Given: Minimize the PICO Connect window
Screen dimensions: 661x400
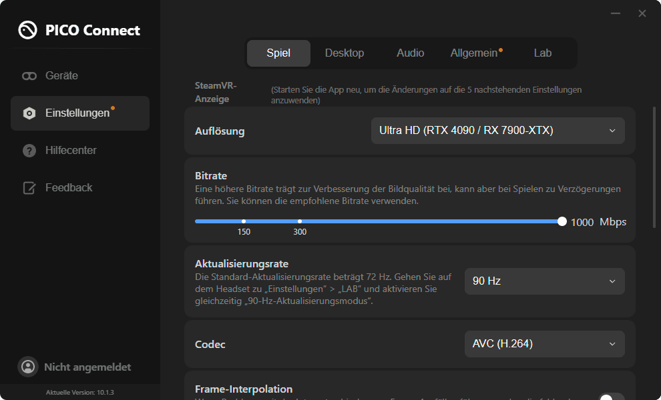Looking at the screenshot, I should point(616,13).
